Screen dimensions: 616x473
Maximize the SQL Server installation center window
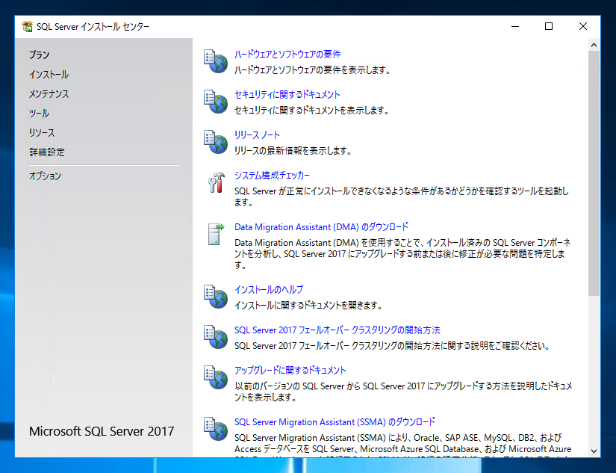549,26
